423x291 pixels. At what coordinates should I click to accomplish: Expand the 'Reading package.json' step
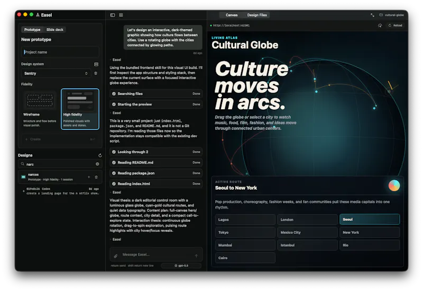point(156,173)
